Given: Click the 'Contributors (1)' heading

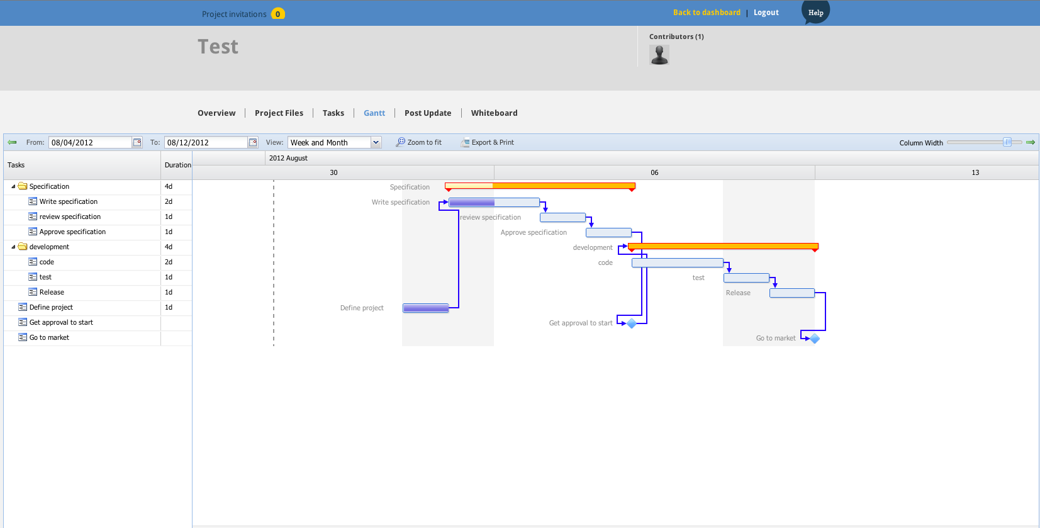Looking at the screenshot, I should [676, 37].
